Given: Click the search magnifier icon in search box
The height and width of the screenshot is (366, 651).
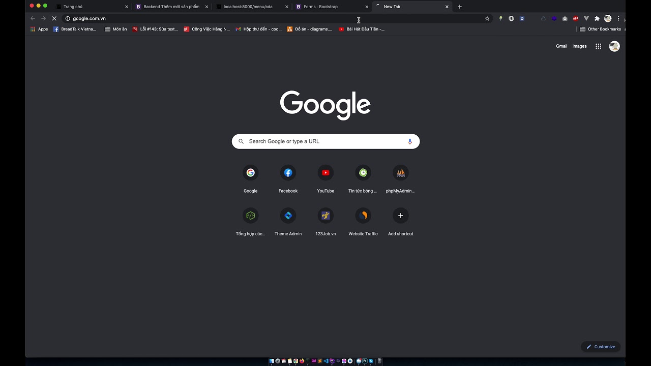Looking at the screenshot, I should pos(241,141).
